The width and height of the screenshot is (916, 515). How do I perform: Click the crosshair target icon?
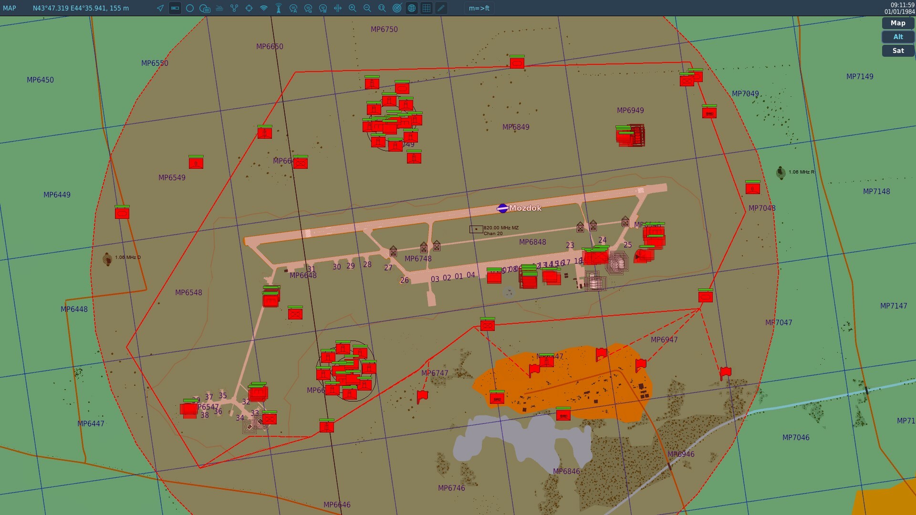point(249,8)
